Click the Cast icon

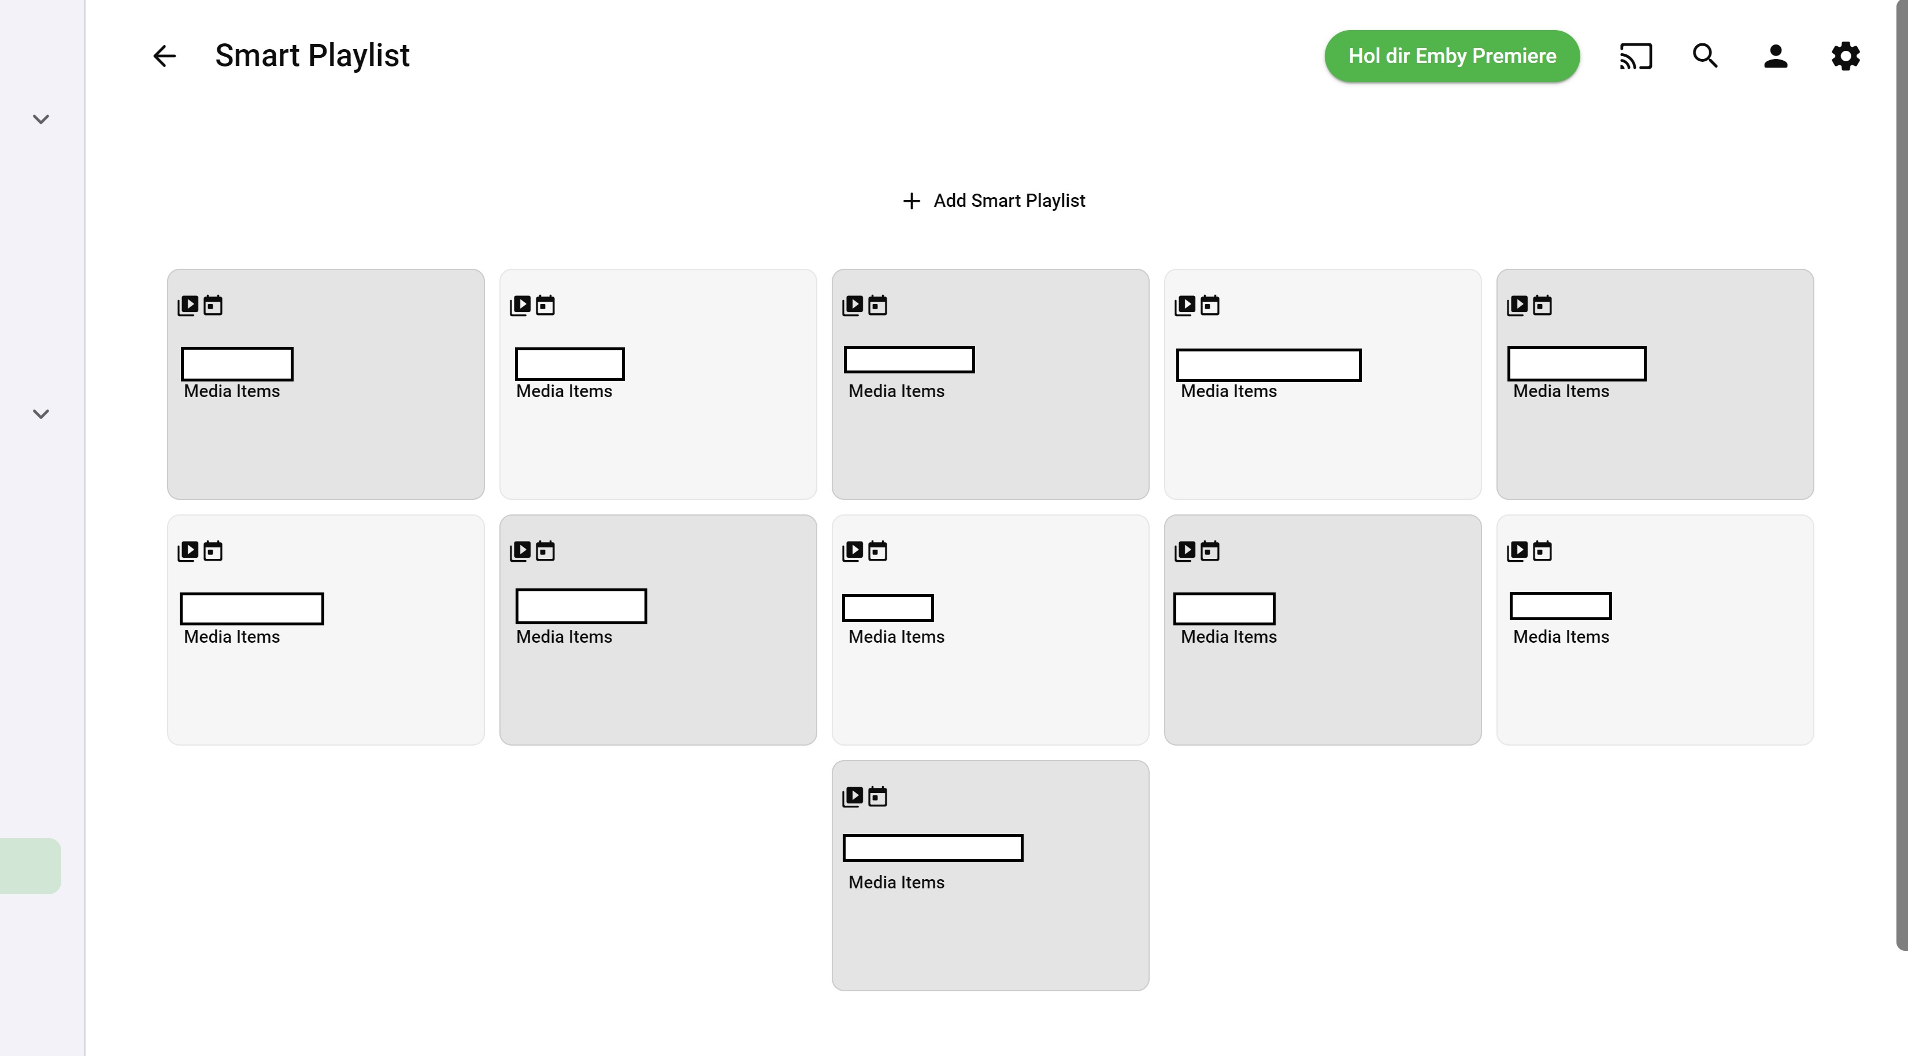coord(1635,55)
